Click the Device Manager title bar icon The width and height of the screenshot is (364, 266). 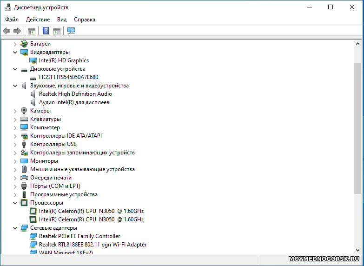(x=7, y=7)
